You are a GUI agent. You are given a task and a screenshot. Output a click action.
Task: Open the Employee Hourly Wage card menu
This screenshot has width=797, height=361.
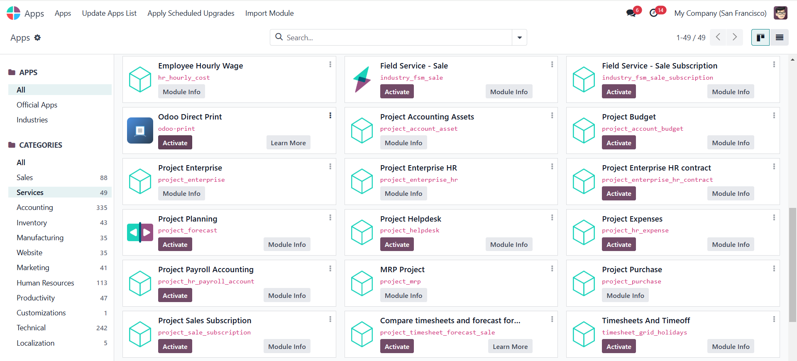click(330, 65)
